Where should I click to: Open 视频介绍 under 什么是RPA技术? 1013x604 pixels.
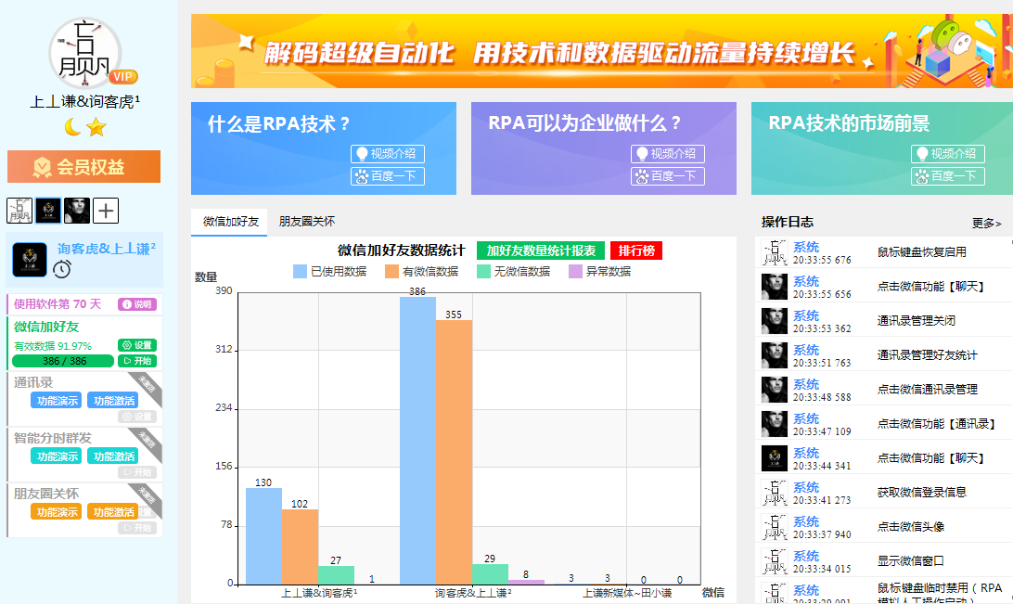click(388, 154)
